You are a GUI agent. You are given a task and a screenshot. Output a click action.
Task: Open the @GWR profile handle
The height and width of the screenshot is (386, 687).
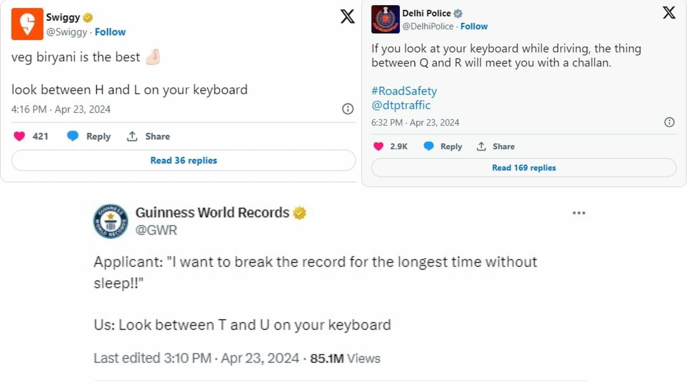coord(156,231)
